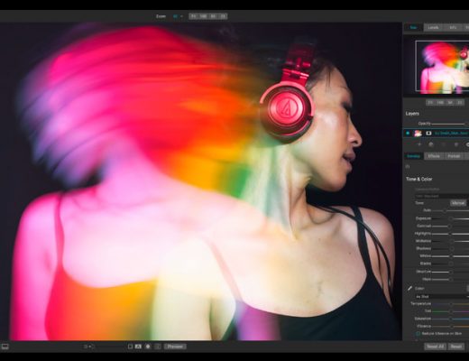The height and width of the screenshot is (361, 469).
Task: Adjust the Whites slider
Action: [x=451, y=256]
